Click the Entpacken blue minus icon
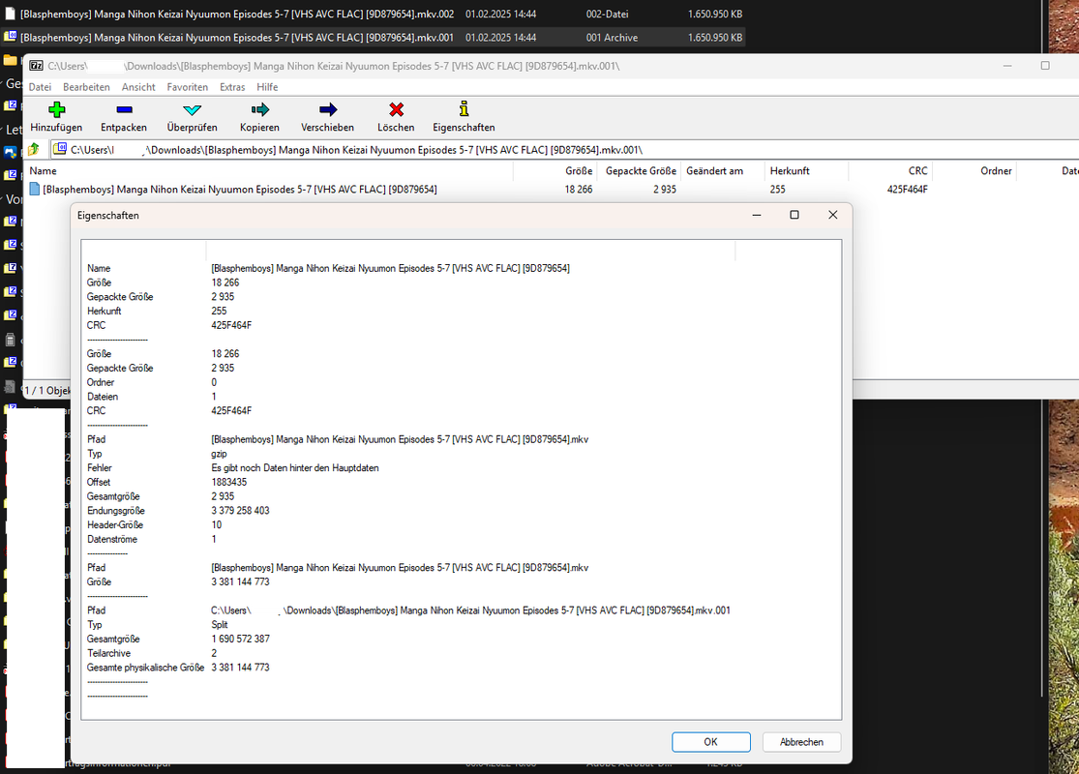 [124, 109]
